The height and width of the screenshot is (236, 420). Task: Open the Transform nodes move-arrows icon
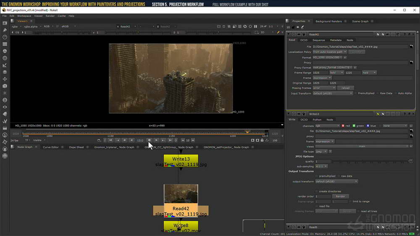(x=5, y=79)
